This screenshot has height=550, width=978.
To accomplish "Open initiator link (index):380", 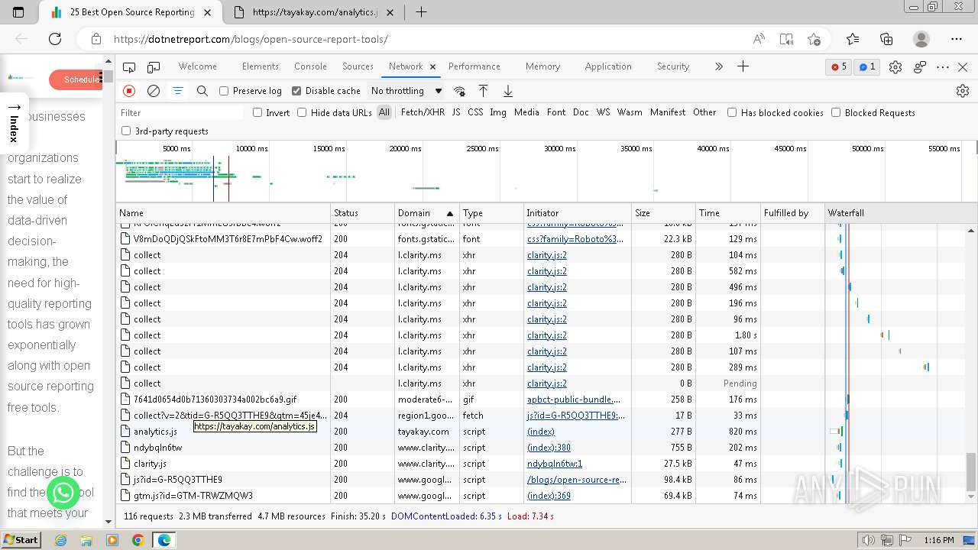I will pos(549,448).
